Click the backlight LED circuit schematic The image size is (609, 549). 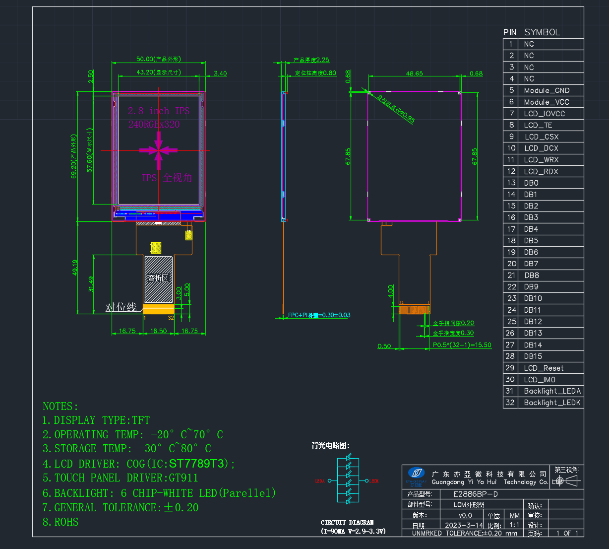[x=347, y=480]
